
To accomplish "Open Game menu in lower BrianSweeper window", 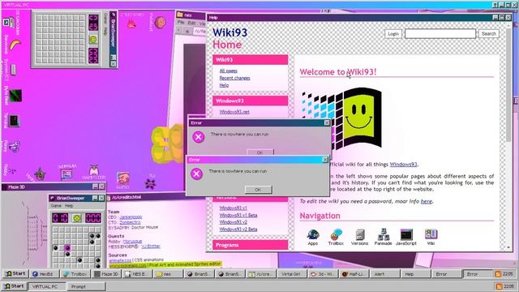I will 56,206.
